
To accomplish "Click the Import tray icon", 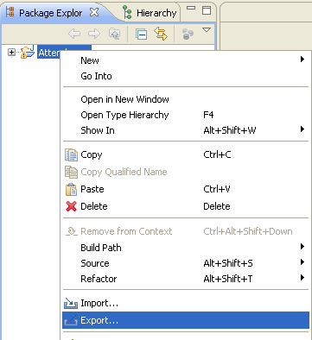I will (x=71, y=303).
